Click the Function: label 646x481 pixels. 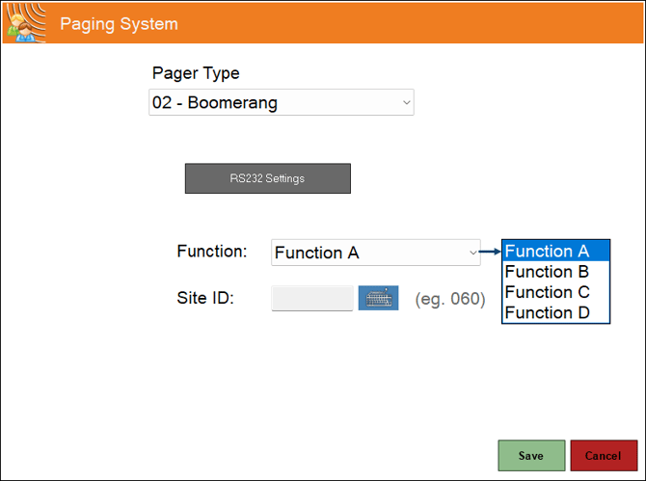click(212, 252)
